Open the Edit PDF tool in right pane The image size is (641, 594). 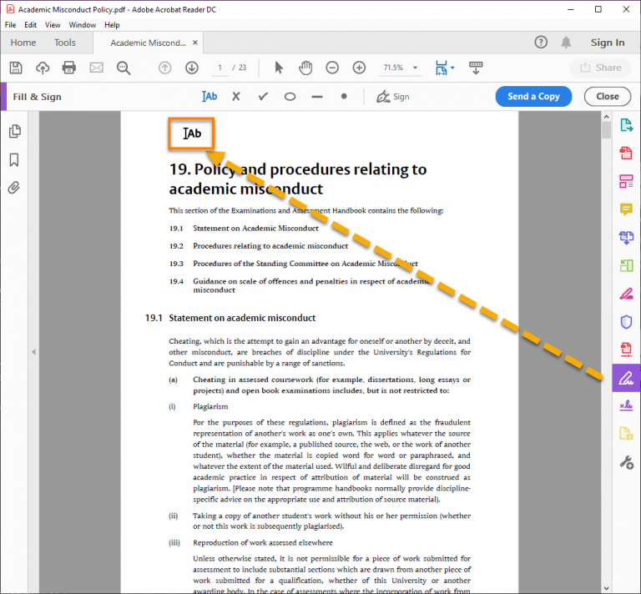coord(626,181)
